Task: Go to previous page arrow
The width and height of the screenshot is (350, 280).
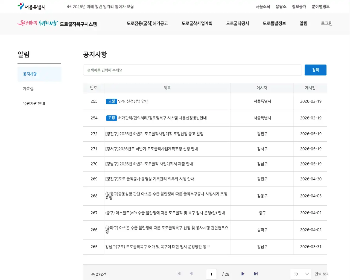Action: click(191, 273)
